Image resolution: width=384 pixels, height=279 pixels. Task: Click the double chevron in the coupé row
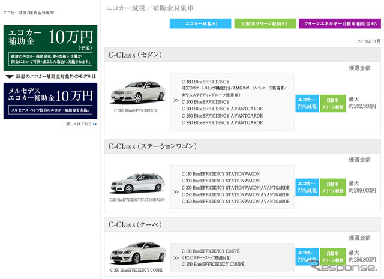[176, 258]
